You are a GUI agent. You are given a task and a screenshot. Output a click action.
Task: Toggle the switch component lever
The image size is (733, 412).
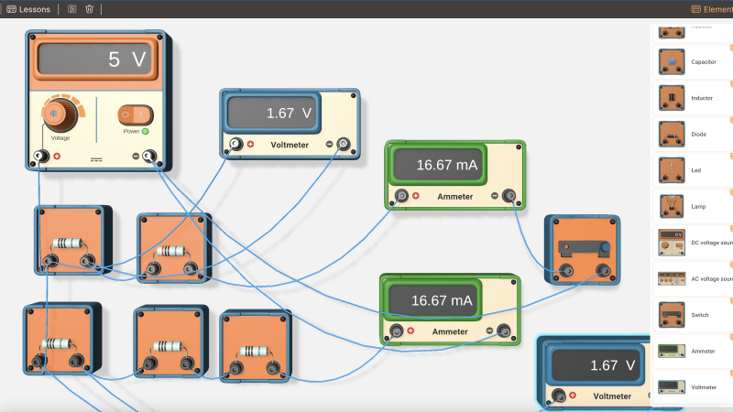pos(585,248)
